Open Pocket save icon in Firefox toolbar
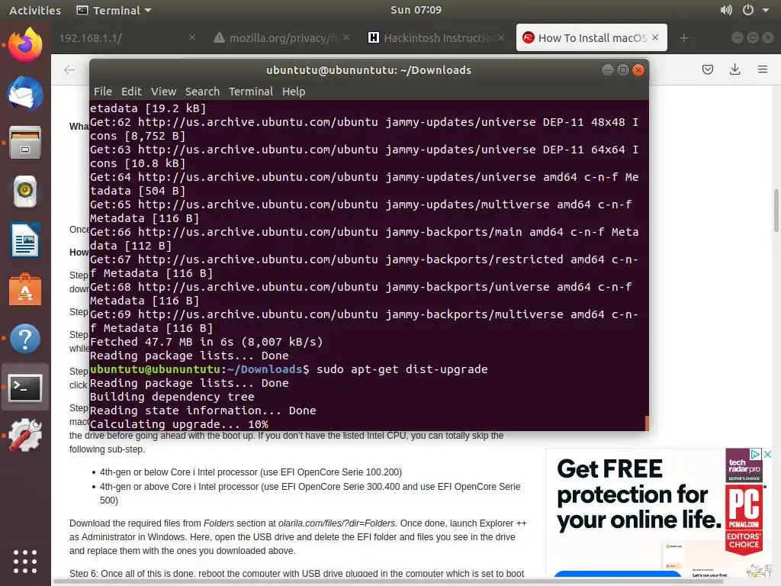 707,69
